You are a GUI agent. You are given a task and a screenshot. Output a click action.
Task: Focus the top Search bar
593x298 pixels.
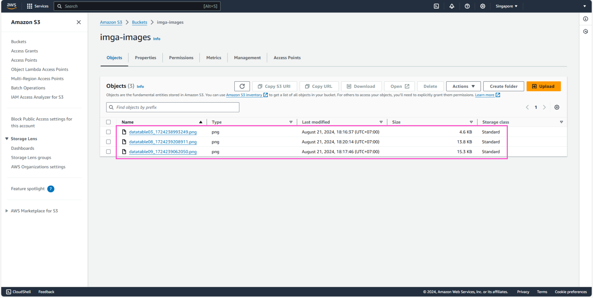point(137,6)
